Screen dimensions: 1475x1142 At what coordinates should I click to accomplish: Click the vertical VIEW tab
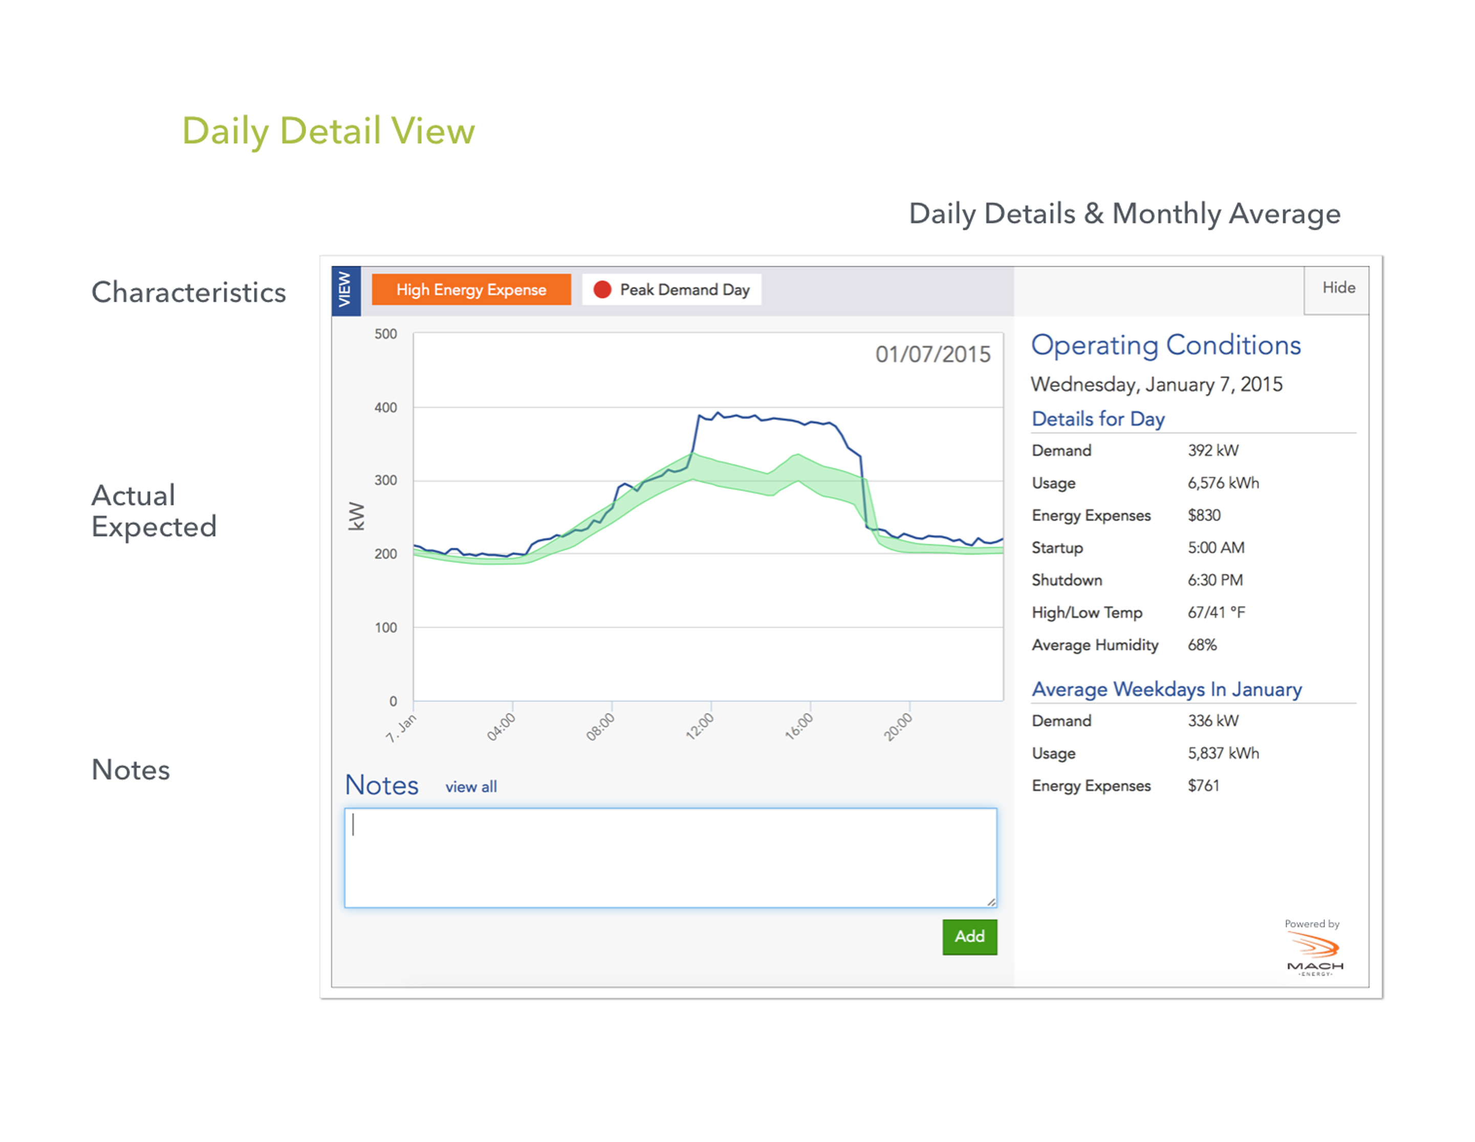[x=346, y=290]
